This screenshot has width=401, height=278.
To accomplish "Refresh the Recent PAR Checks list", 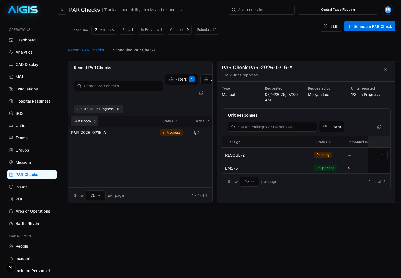I will click(x=201, y=93).
